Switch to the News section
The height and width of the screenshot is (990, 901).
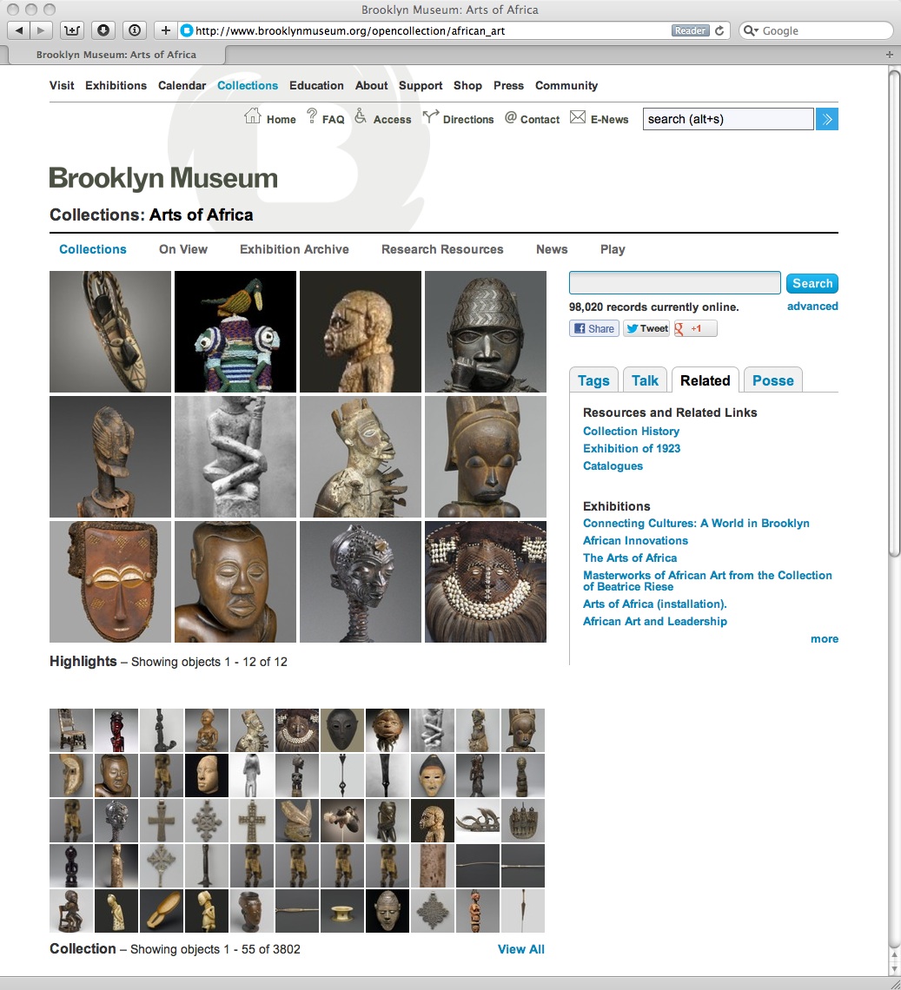click(552, 249)
